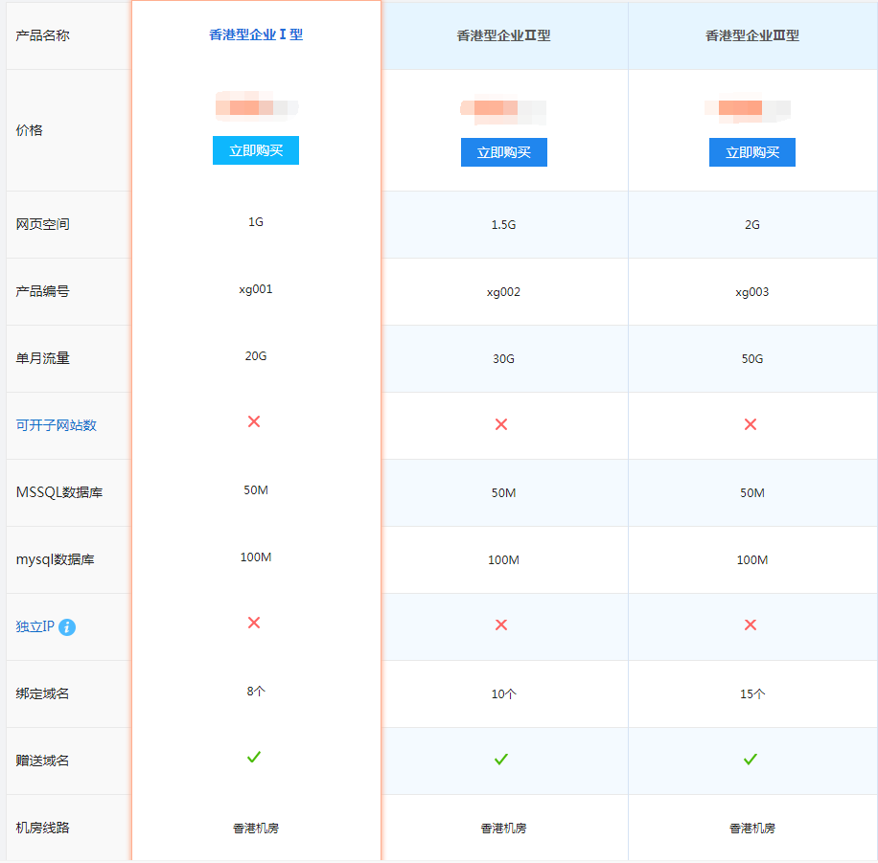Click product code xg001
Screen dimensions: 878x863
(x=256, y=288)
